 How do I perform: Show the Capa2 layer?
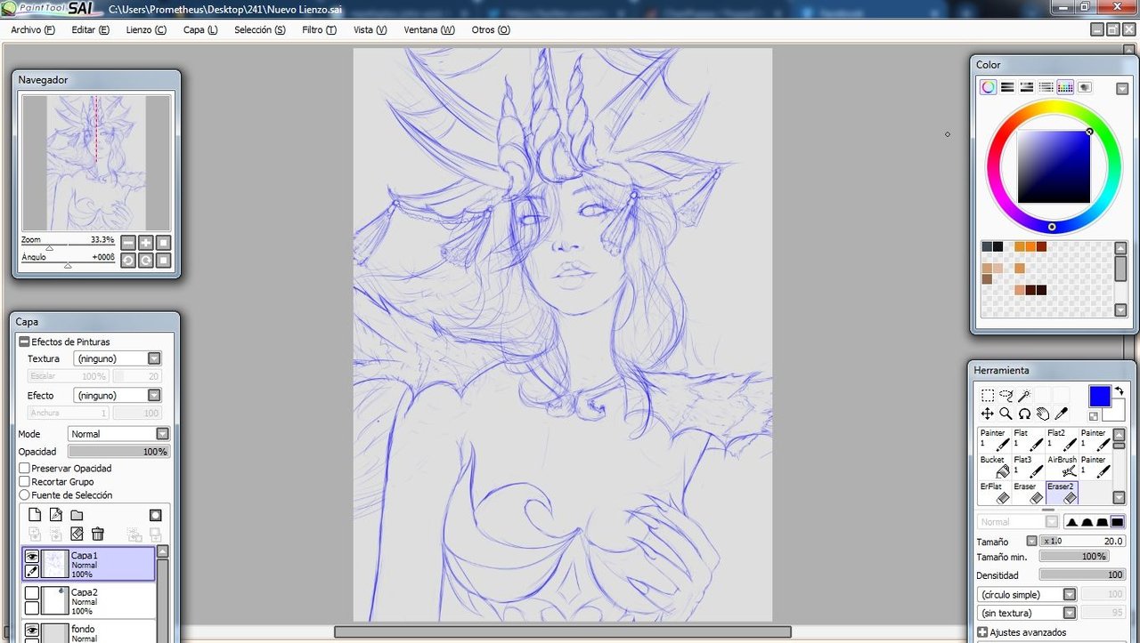(31, 592)
